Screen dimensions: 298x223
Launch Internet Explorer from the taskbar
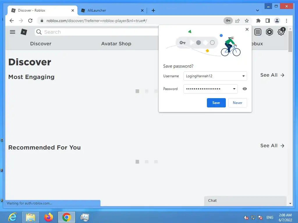13,217
